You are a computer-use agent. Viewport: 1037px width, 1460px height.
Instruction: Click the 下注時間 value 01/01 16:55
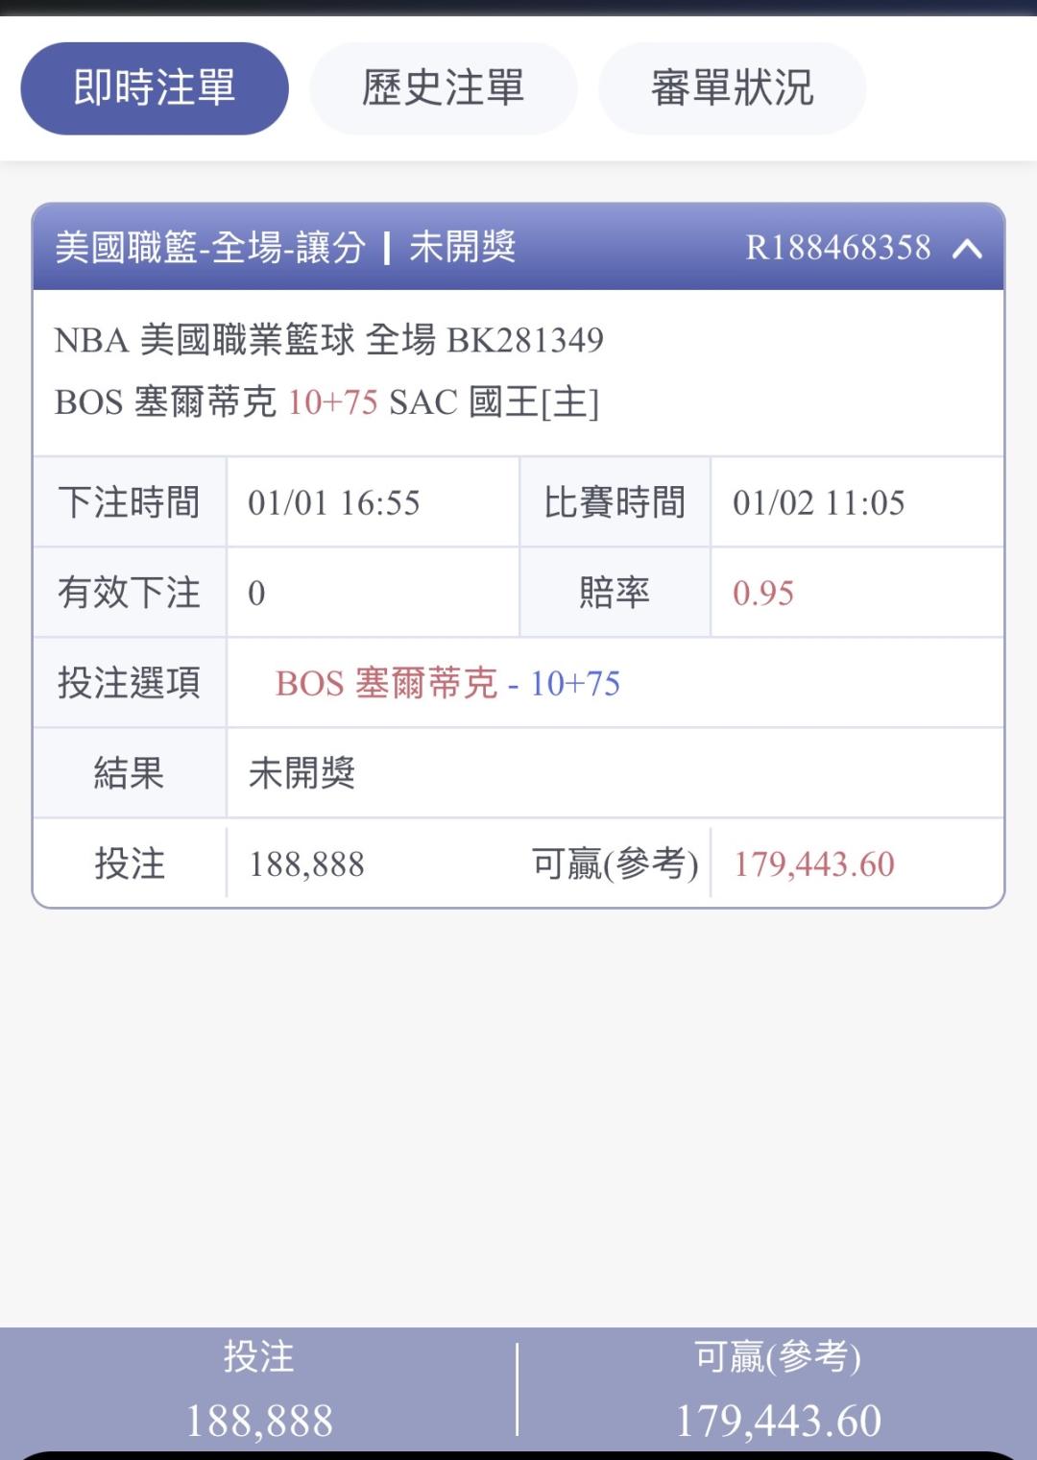[x=334, y=503]
